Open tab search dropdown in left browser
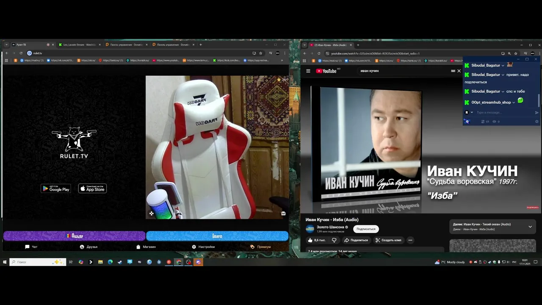The width and height of the screenshot is (542, 305). click(x=6, y=44)
